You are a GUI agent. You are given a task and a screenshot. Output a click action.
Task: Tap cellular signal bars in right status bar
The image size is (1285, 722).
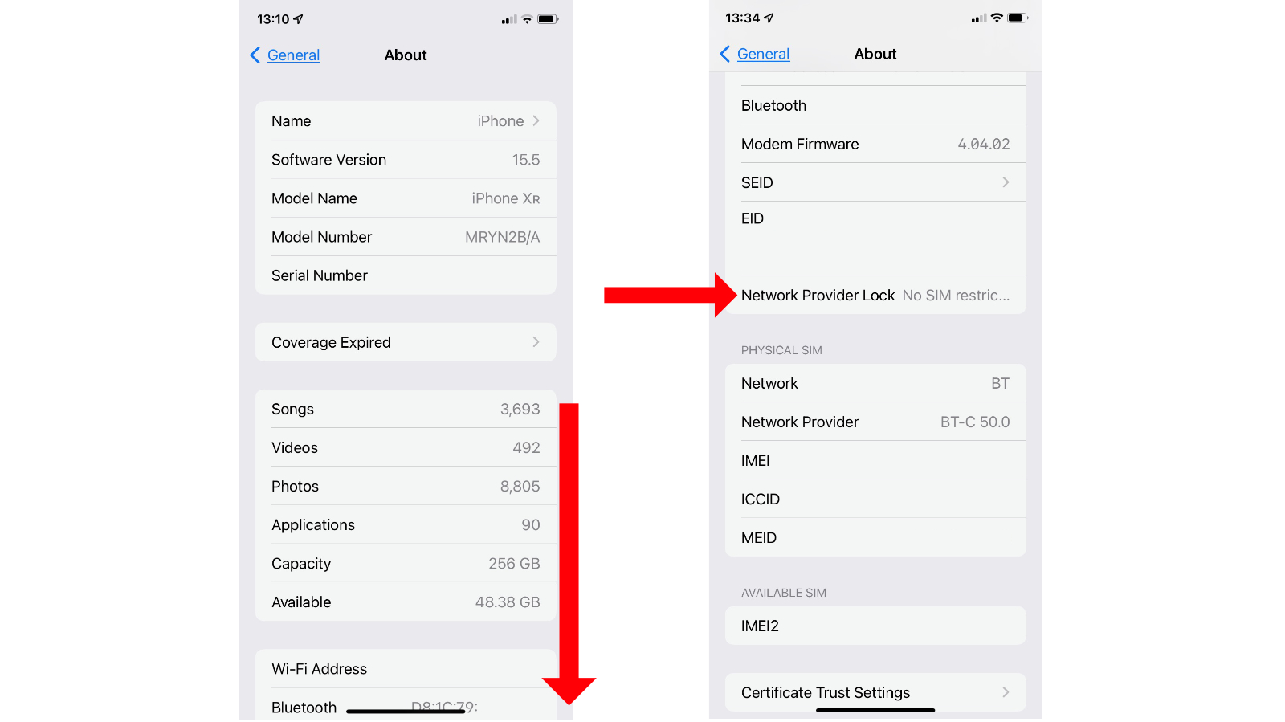click(979, 18)
